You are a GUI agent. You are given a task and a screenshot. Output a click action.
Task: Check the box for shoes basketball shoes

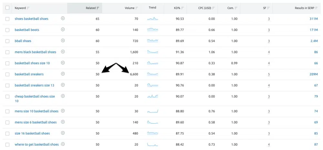coord(7,19)
